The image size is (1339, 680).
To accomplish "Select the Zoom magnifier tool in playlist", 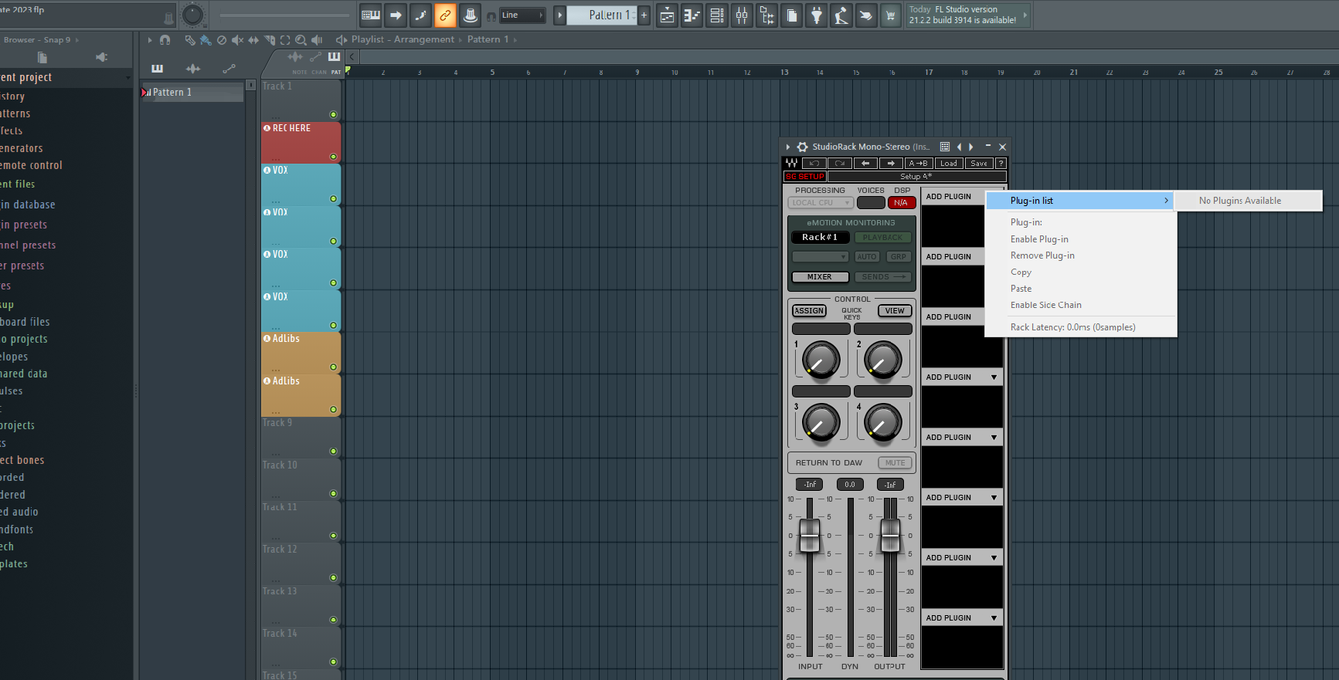I will [301, 39].
